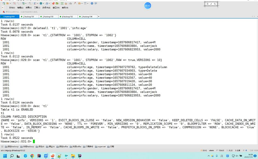Viewport: 258px width, 159px height.
Task: Click the New Session toolbar icon
Action: point(4,4)
